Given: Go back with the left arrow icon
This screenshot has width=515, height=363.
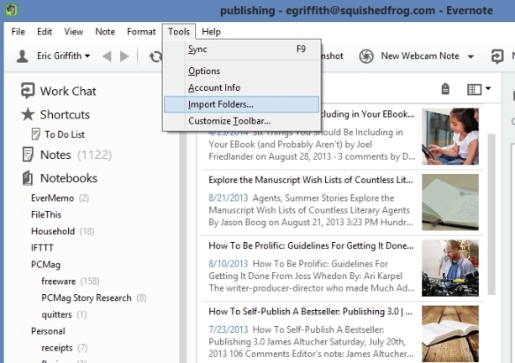Looking at the screenshot, I should [x=107, y=56].
